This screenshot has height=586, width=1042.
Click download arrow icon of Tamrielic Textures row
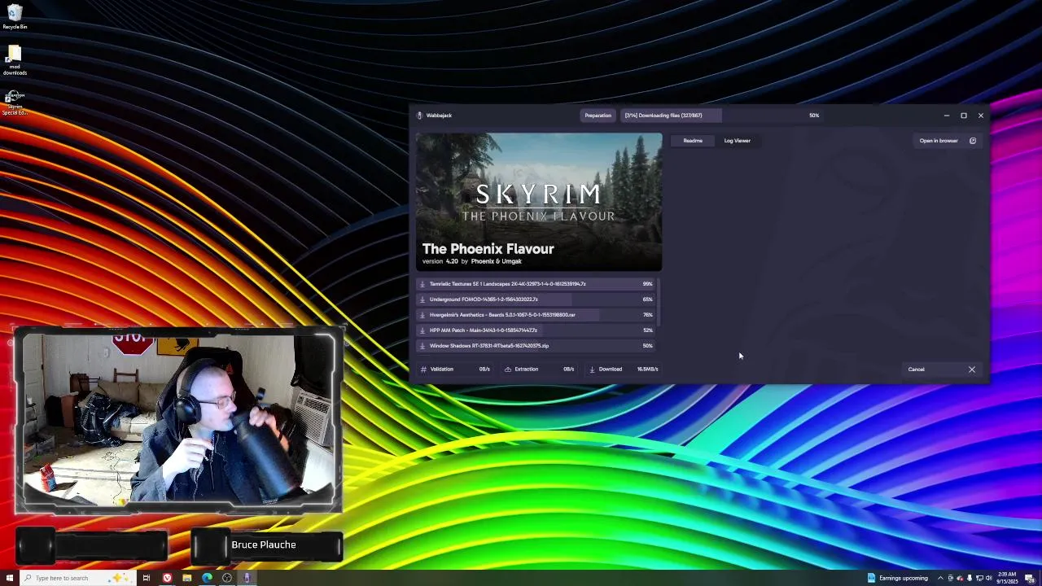coord(422,284)
